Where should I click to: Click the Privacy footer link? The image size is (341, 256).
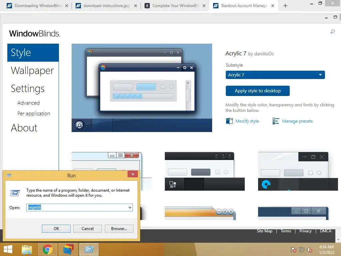point(305,231)
